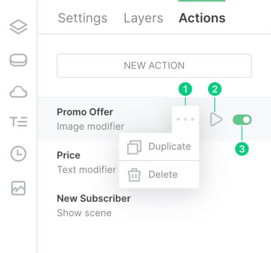This screenshot has width=271, height=253.
Task: Switch to the Settings tab
Action: pyautogui.click(x=82, y=18)
